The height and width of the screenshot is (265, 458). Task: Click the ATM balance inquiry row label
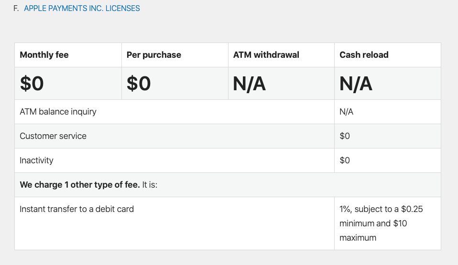click(x=58, y=112)
